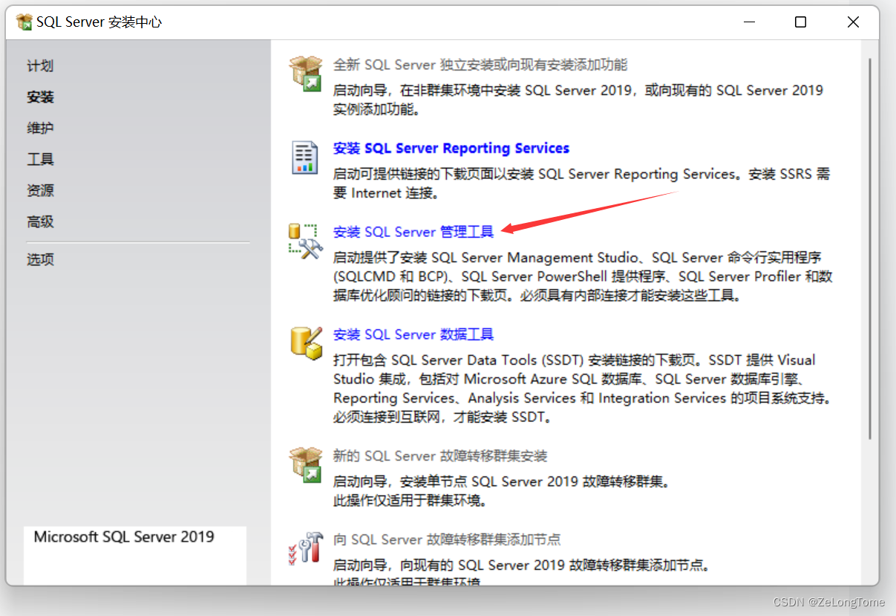Select the 安装 page in the sidebar
Screen dimensions: 896x616
point(40,97)
